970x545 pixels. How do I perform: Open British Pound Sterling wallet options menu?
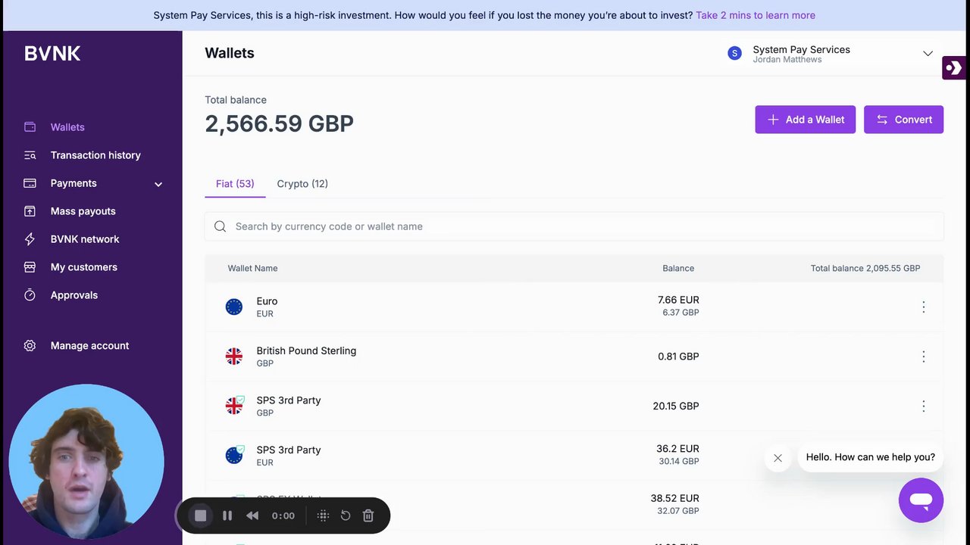pos(923,357)
